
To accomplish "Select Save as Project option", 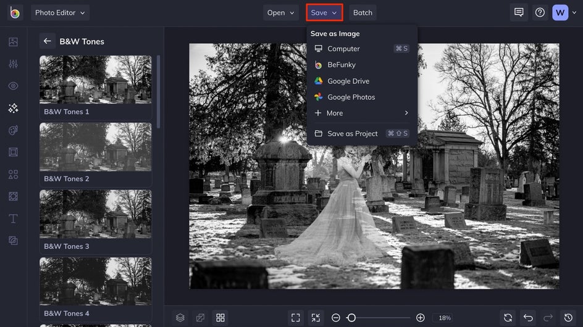I will coord(361,133).
